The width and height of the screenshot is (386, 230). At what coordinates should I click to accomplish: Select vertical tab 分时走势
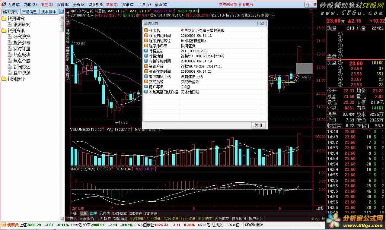click(x=68, y=18)
